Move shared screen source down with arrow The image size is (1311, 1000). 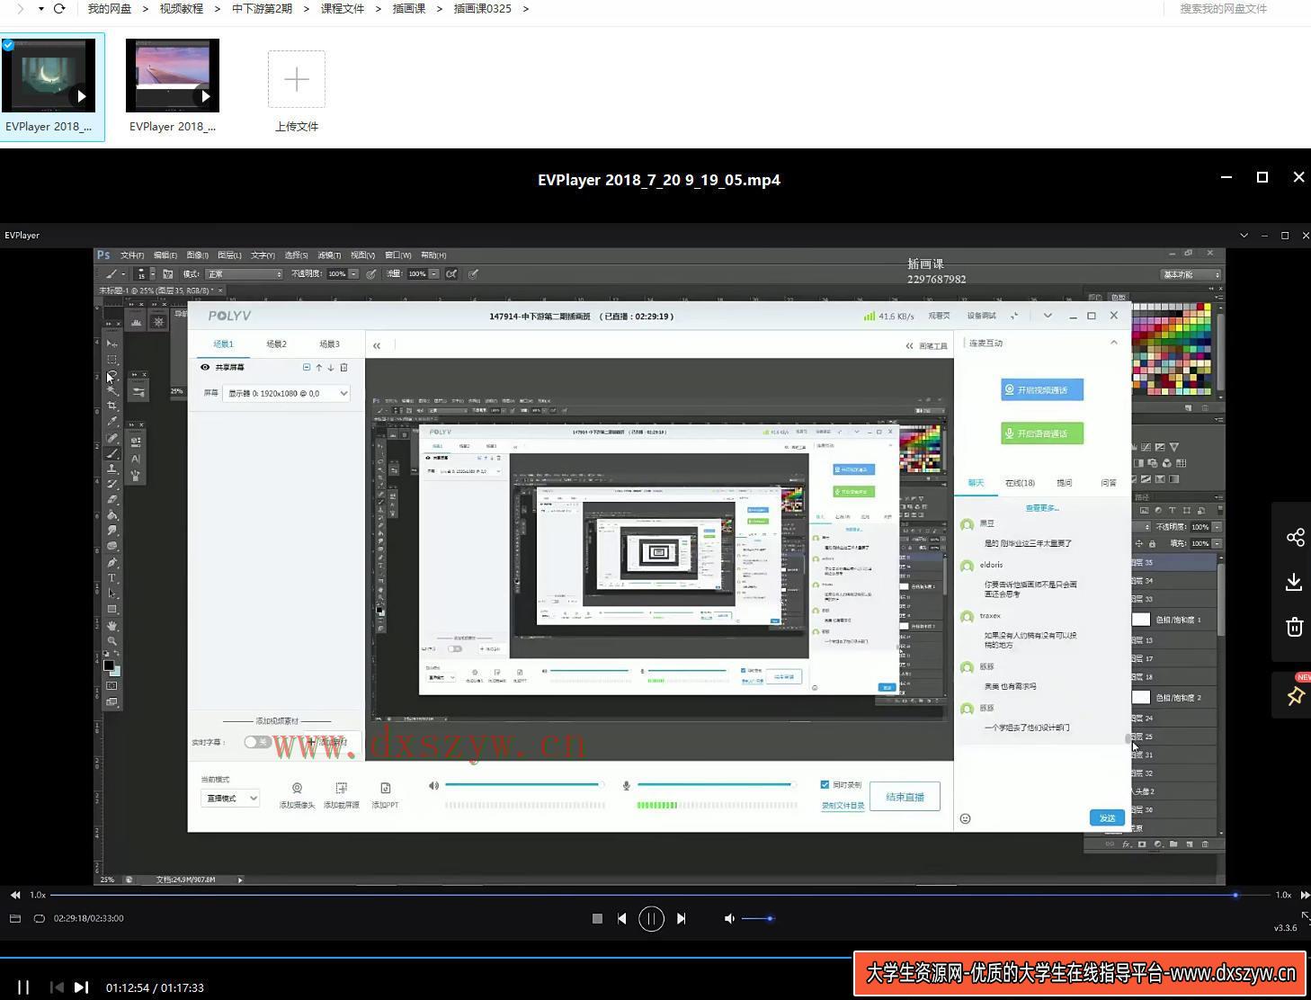tap(331, 367)
